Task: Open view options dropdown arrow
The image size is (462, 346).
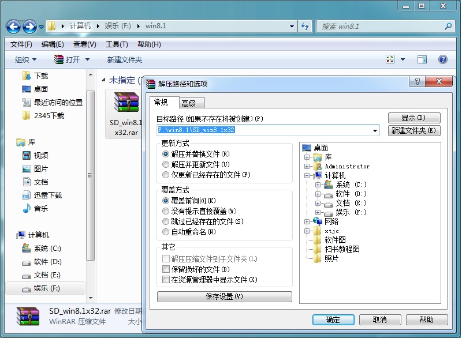Action: pyautogui.click(x=403, y=59)
